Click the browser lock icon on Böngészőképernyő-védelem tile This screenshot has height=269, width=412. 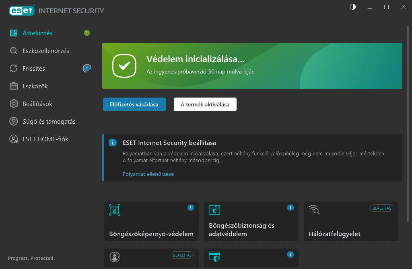(x=115, y=210)
